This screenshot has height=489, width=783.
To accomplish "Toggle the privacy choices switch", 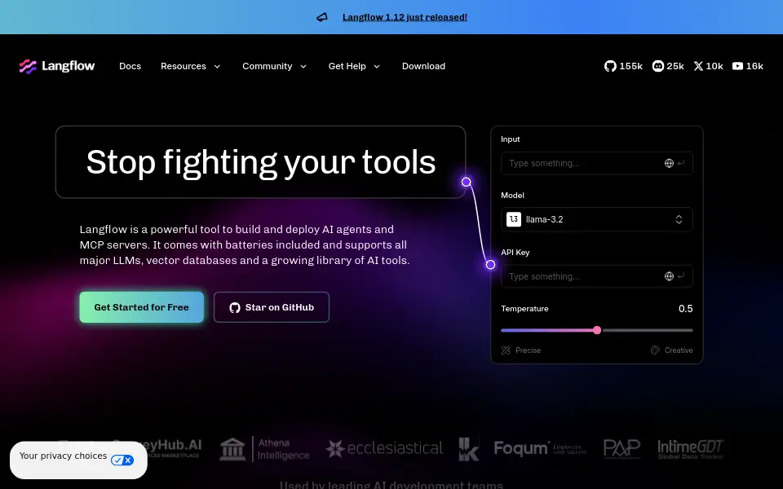I will point(122,460).
